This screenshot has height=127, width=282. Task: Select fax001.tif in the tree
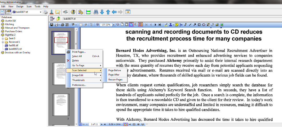pos(13,45)
